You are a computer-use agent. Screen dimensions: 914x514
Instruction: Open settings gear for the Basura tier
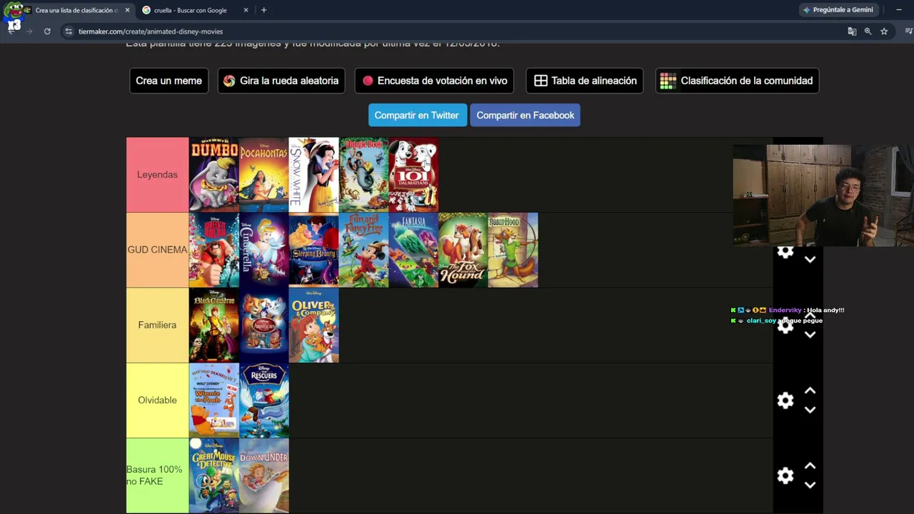pyautogui.click(x=785, y=475)
